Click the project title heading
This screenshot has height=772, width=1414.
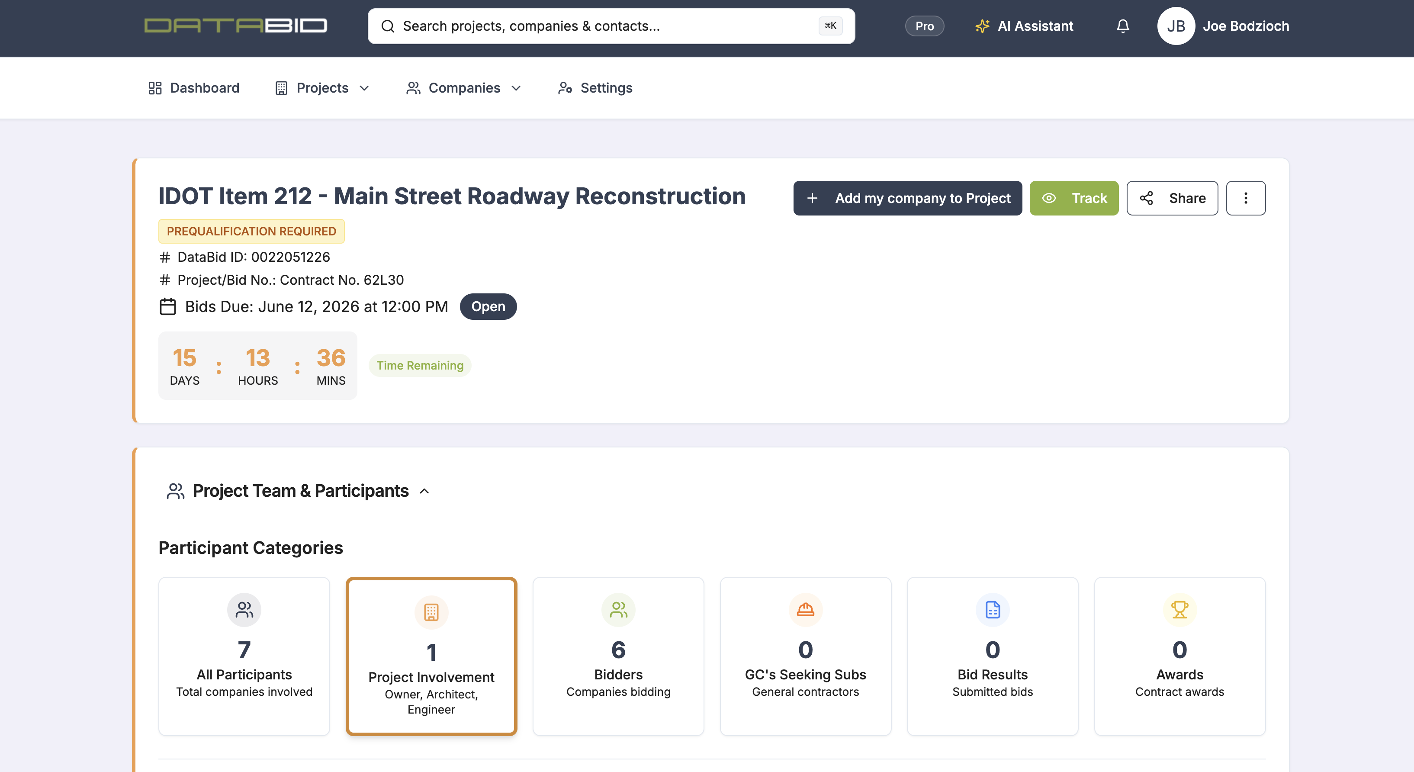pos(452,196)
